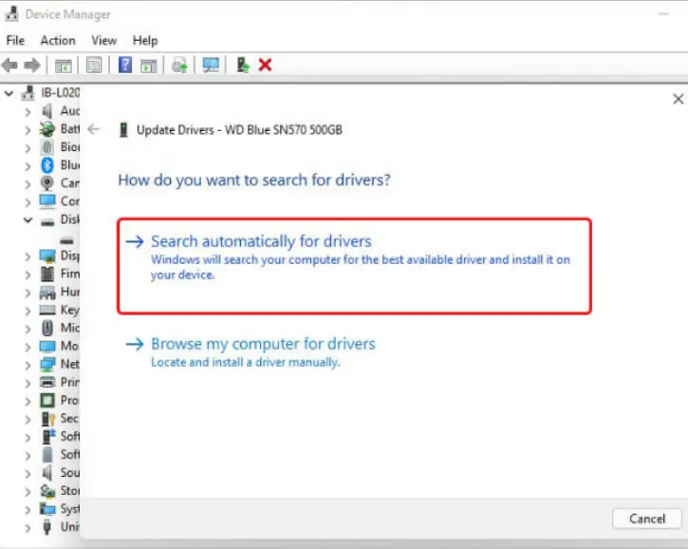Screen dimensions: 688x549
Task: Click the Action pane toolbar icon
Action: tap(149, 66)
